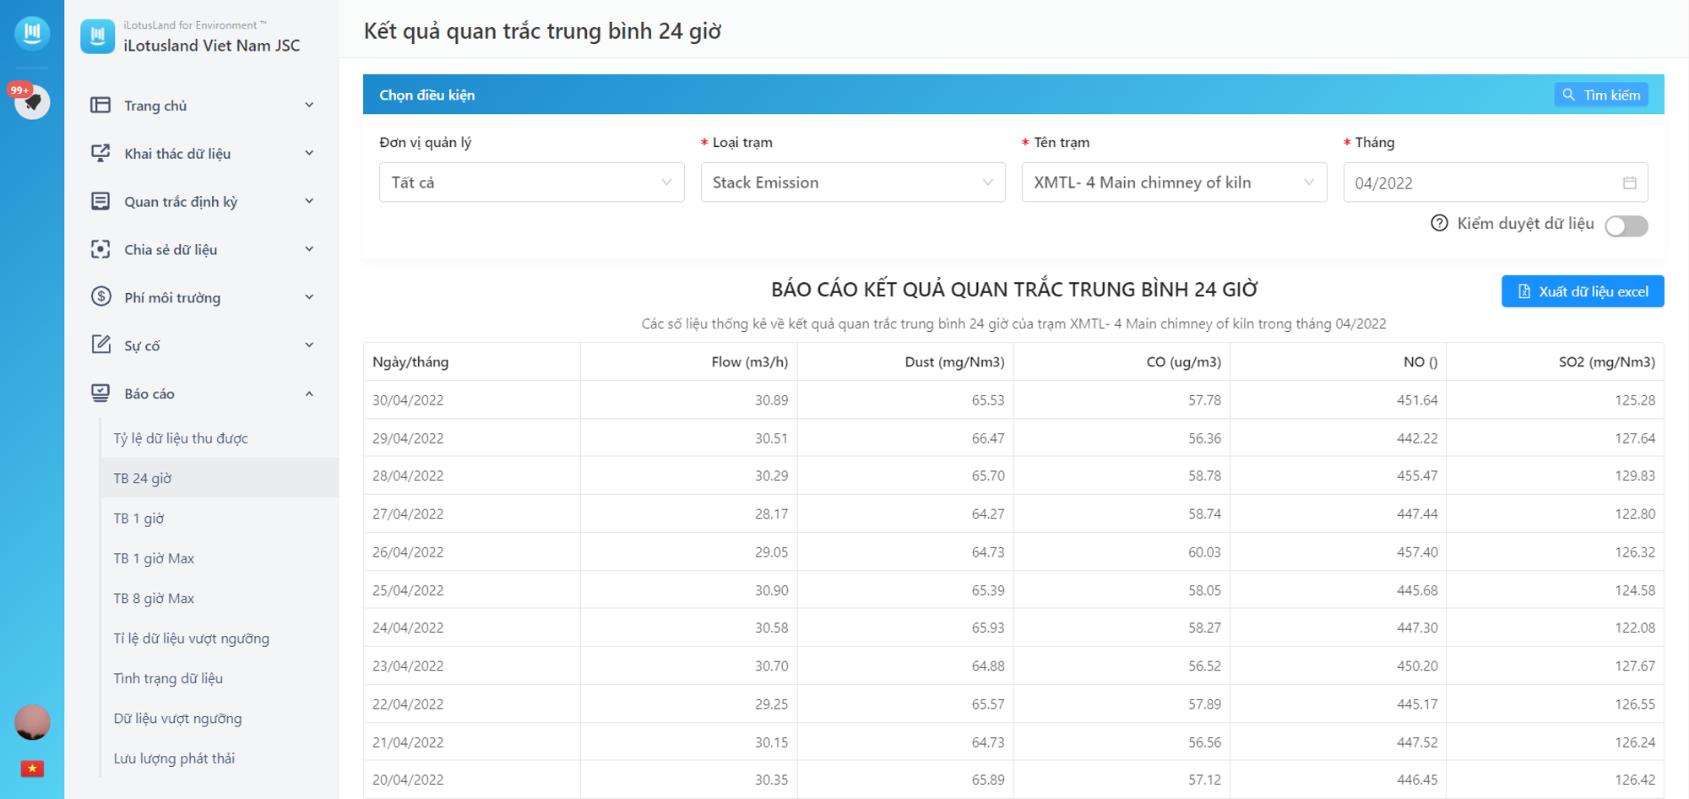The height and width of the screenshot is (799, 1689).
Task: Click the Chọn điều kiện panel title
Action: coord(426,95)
